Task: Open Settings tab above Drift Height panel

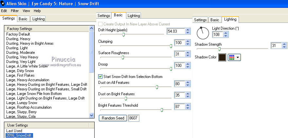Action: [104, 16]
